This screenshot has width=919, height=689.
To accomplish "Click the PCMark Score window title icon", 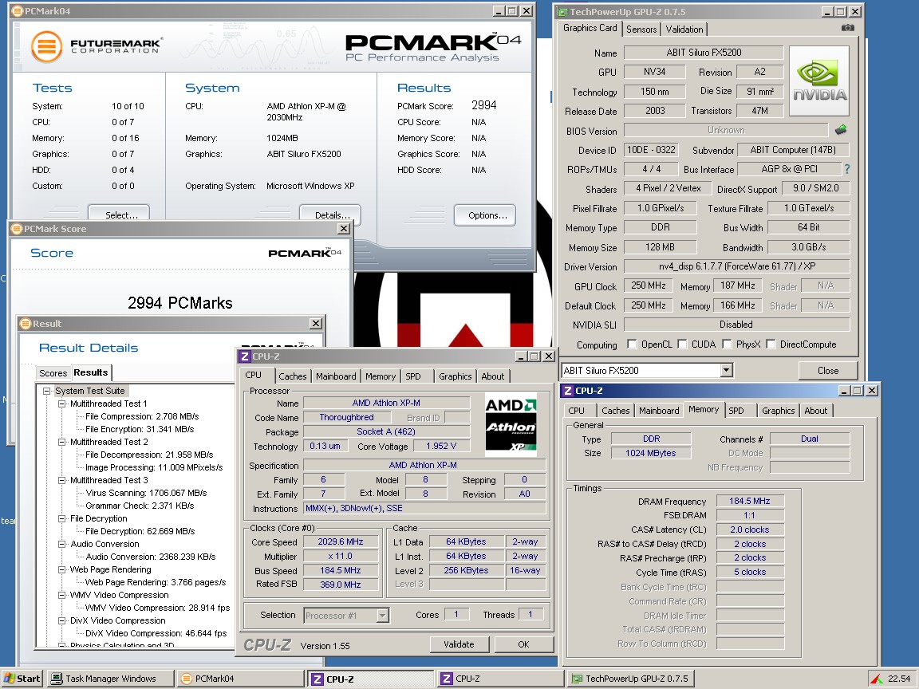I will [x=17, y=229].
